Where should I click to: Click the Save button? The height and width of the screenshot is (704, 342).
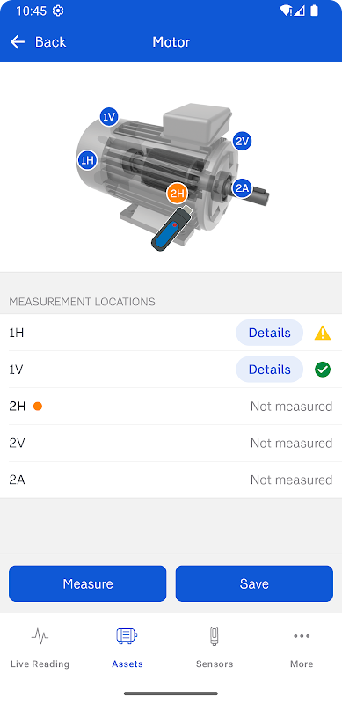[254, 583]
